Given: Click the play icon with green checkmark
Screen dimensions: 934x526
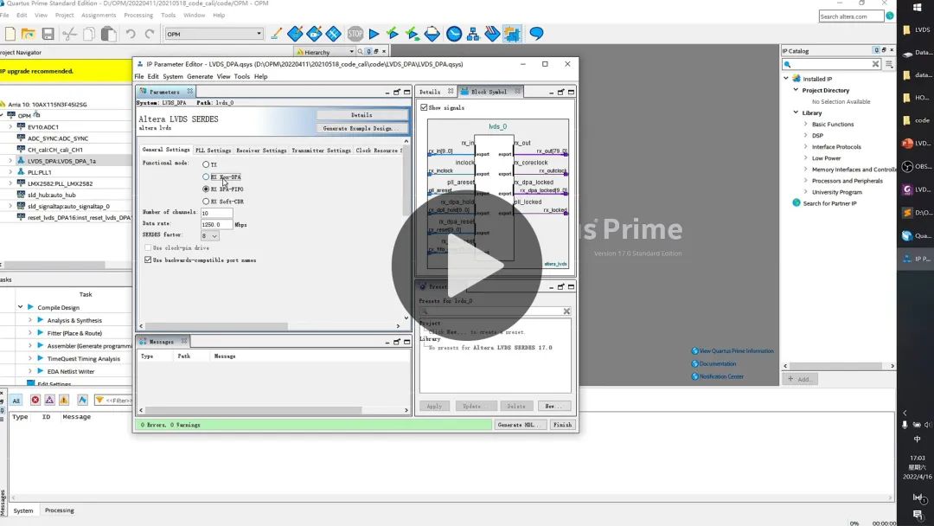Looking at the screenshot, I should coord(393,34).
